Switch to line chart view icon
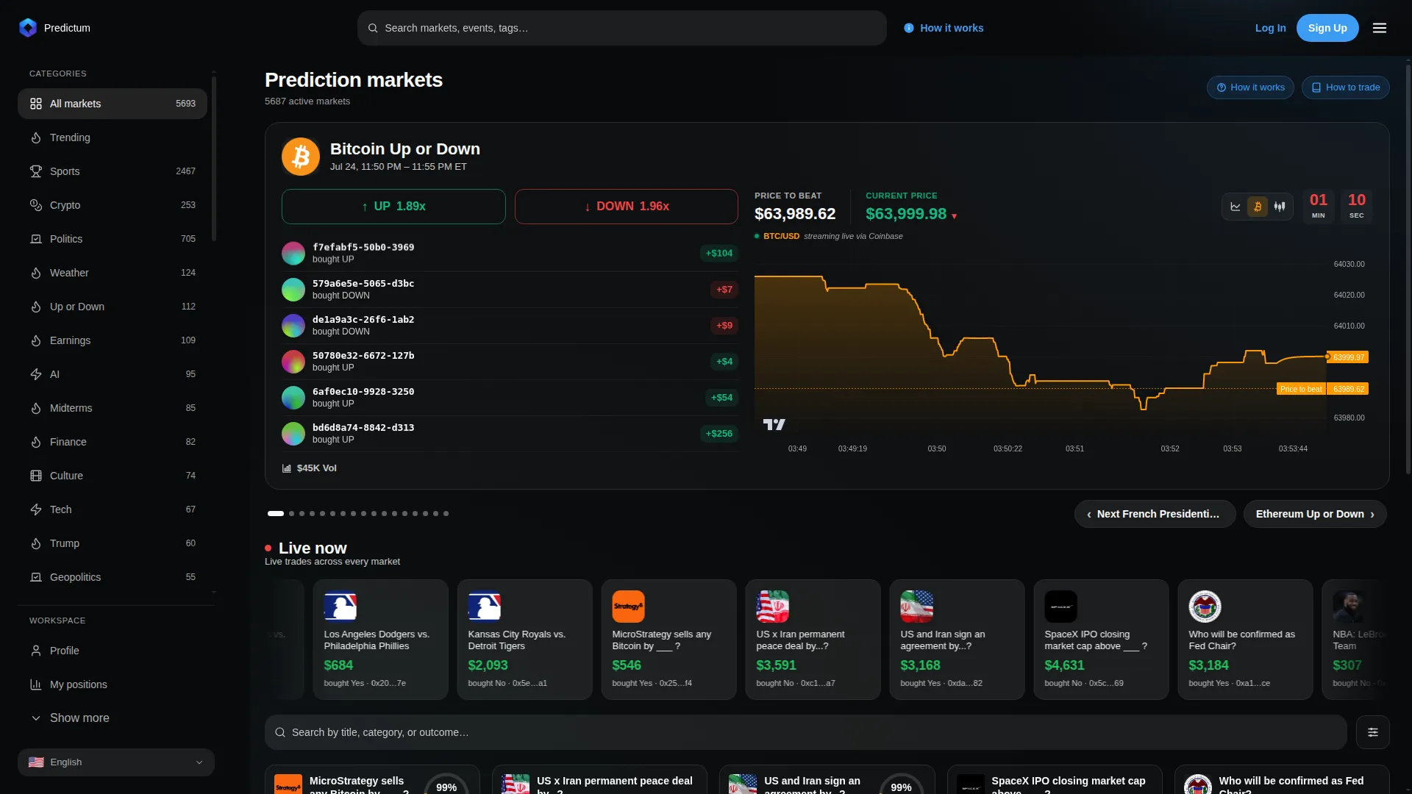 coord(1235,207)
